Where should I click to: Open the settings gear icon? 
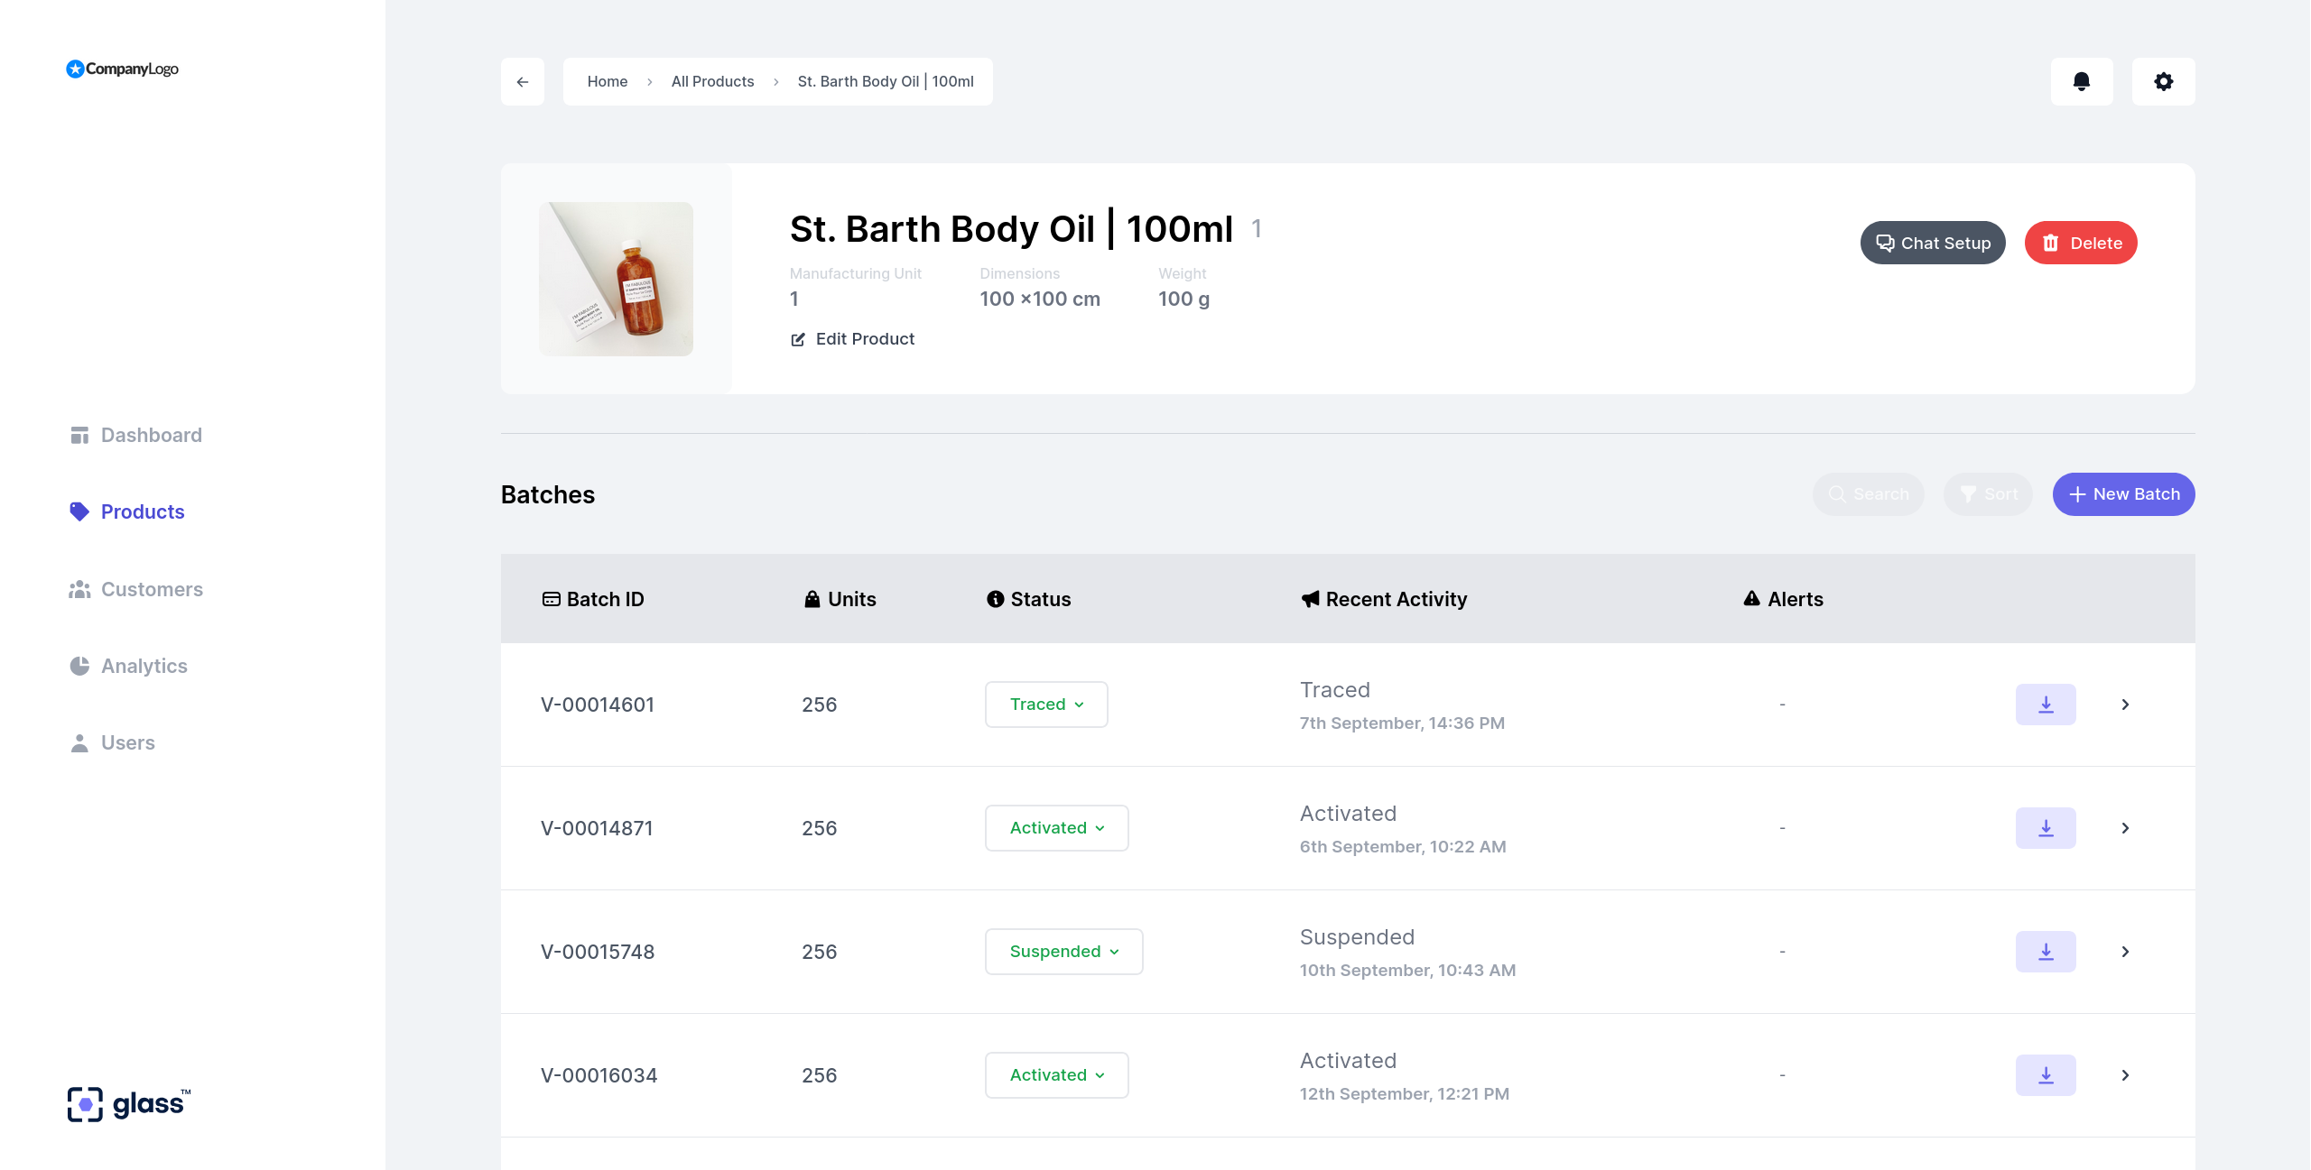pos(2163,81)
